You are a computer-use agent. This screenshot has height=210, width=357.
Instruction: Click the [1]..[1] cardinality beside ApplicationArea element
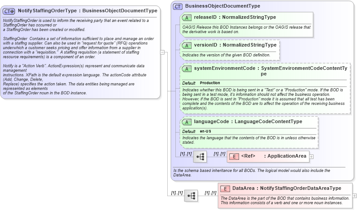point(219,154)
